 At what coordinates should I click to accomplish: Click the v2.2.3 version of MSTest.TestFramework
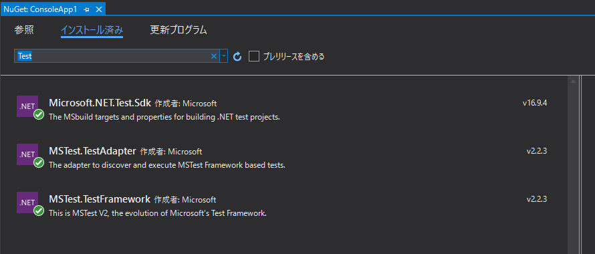(537, 199)
